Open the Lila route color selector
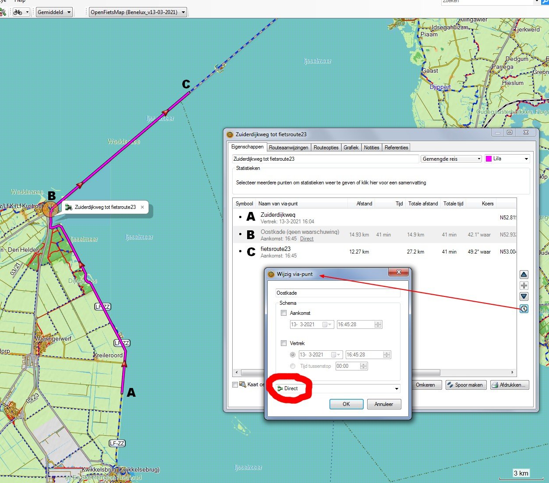 coord(507,159)
